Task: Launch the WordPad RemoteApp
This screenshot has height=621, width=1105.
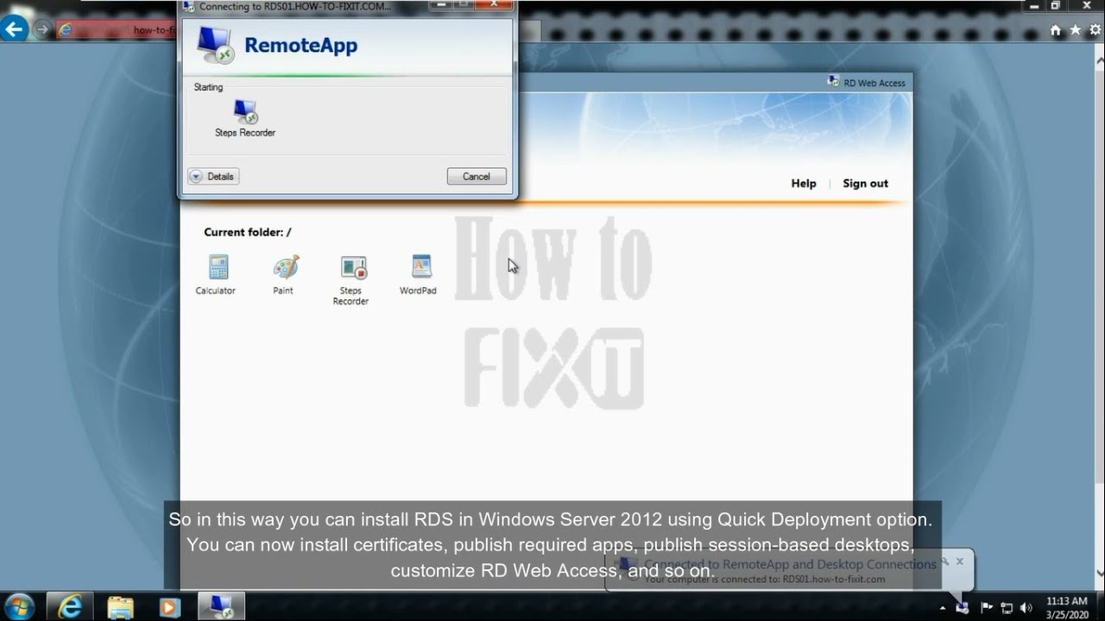Action: [x=419, y=274]
